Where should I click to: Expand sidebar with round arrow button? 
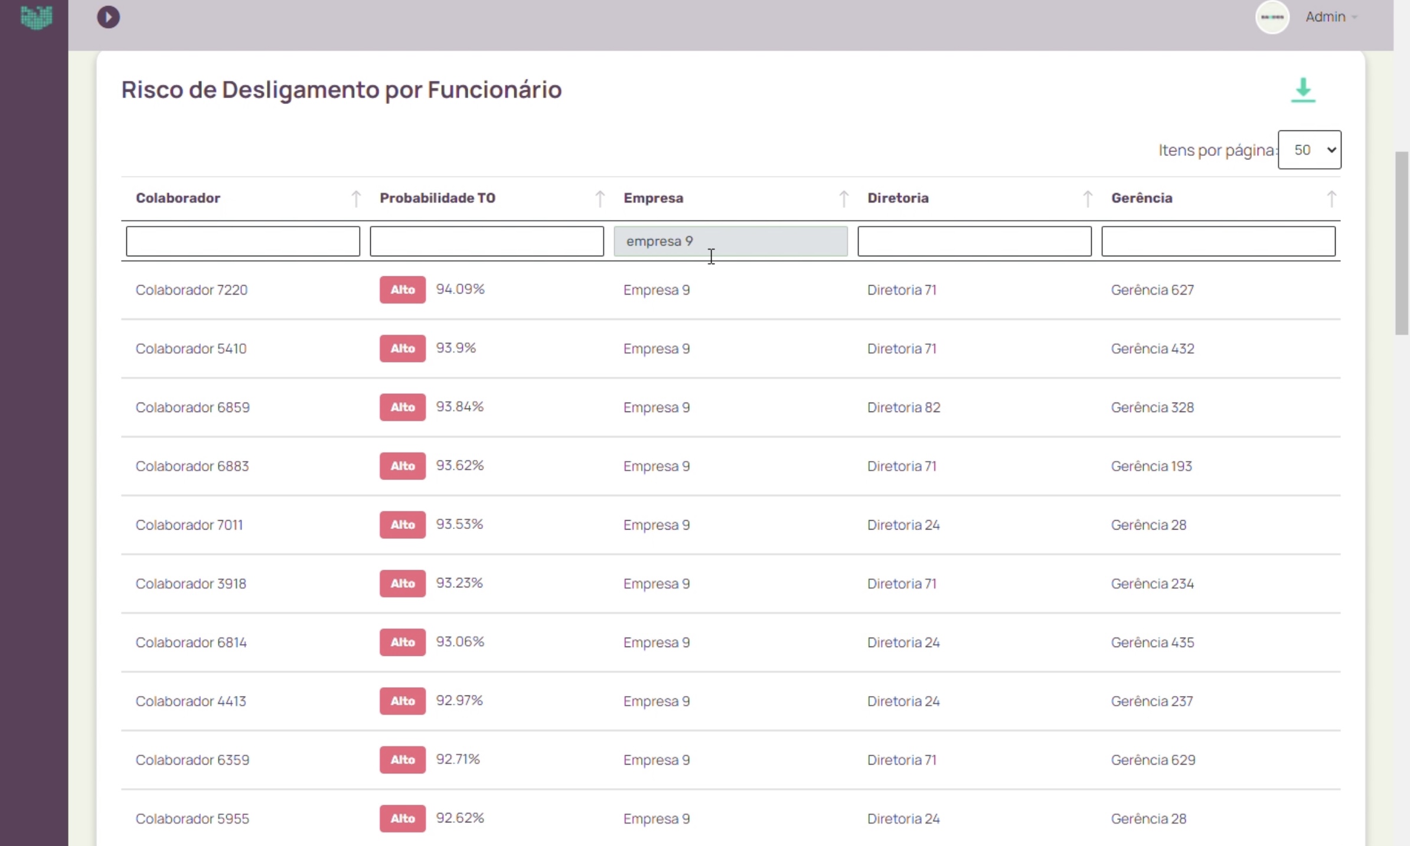(108, 17)
